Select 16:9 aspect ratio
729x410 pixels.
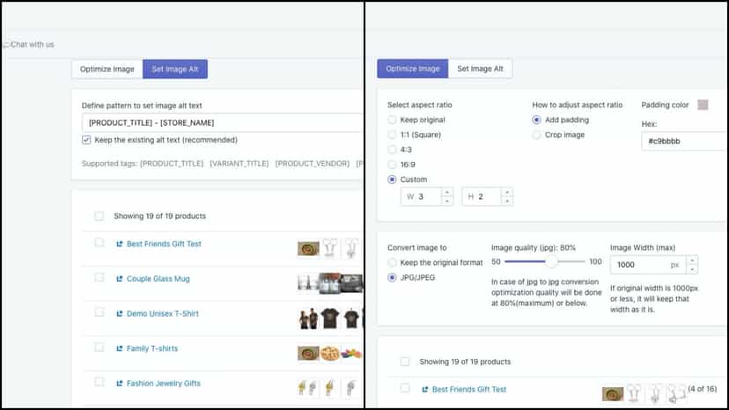click(392, 165)
